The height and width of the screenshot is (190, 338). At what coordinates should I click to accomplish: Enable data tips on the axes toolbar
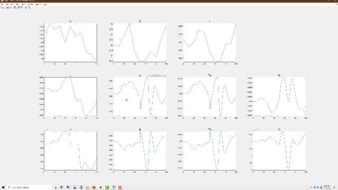pos(155,76)
